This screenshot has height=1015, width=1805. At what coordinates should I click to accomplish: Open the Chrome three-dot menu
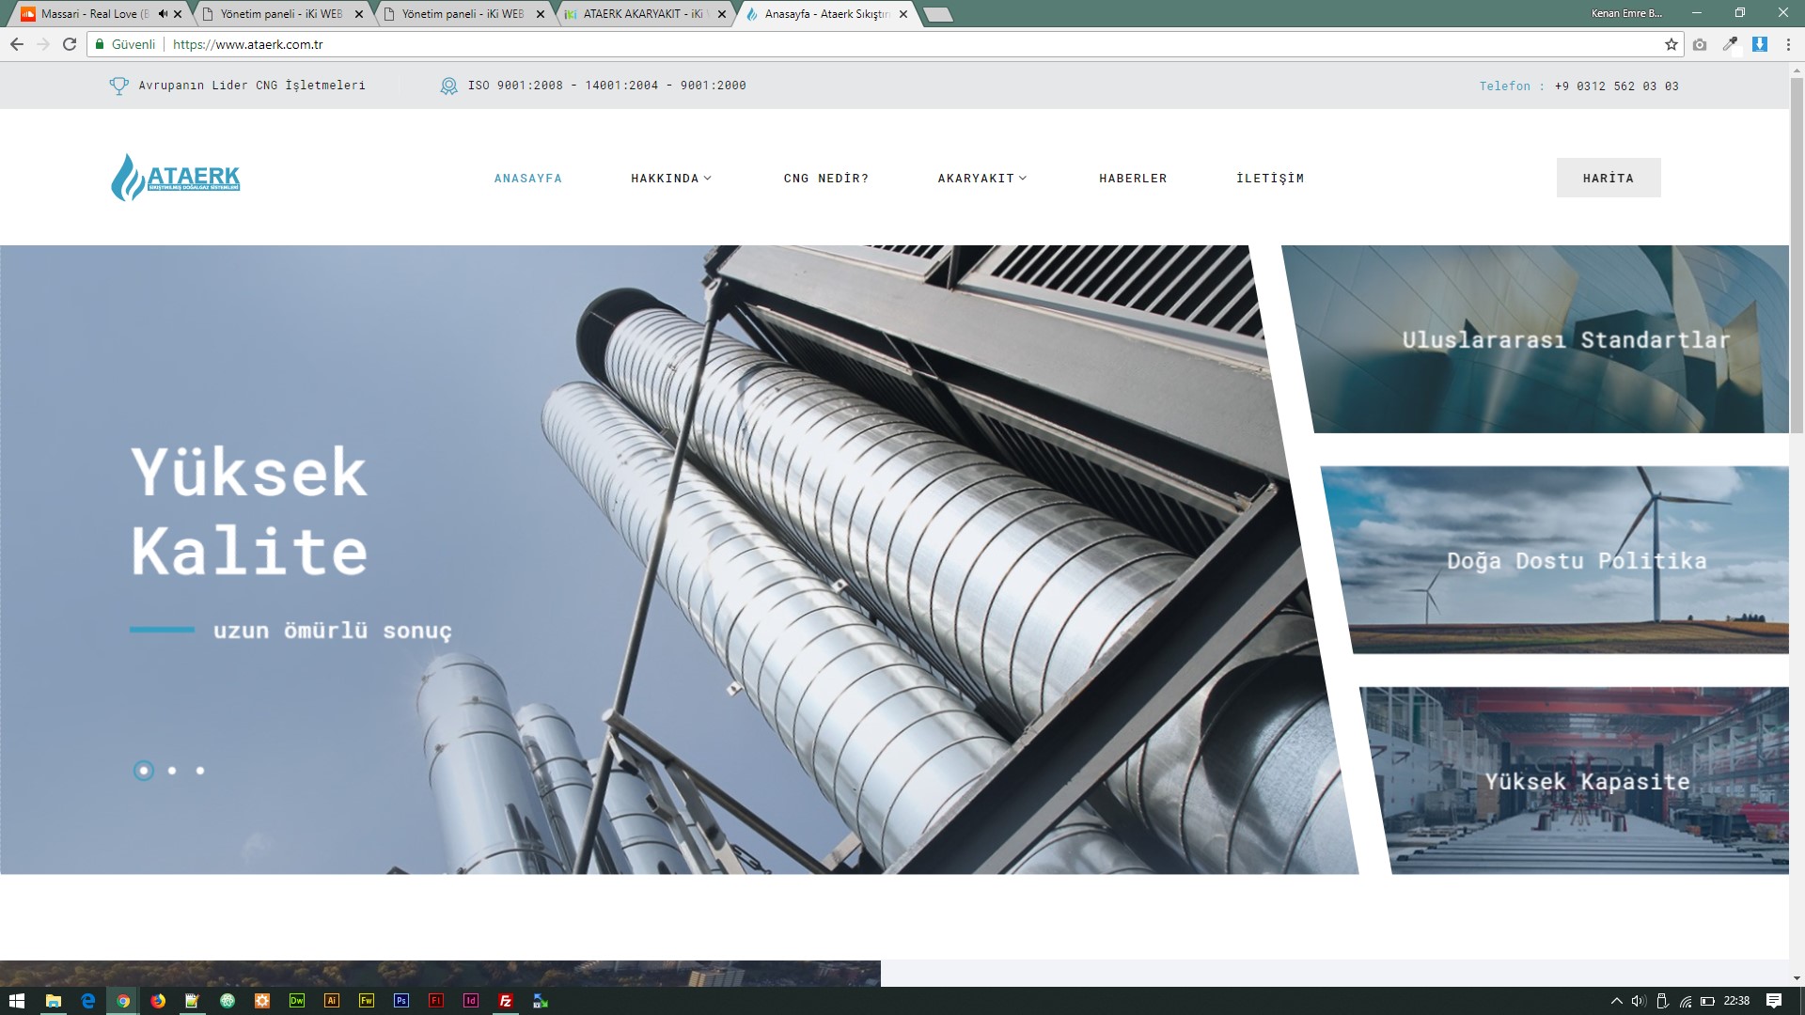point(1788,44)
